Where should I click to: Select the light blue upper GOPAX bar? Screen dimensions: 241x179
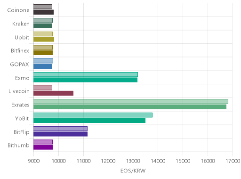(43, 61)
